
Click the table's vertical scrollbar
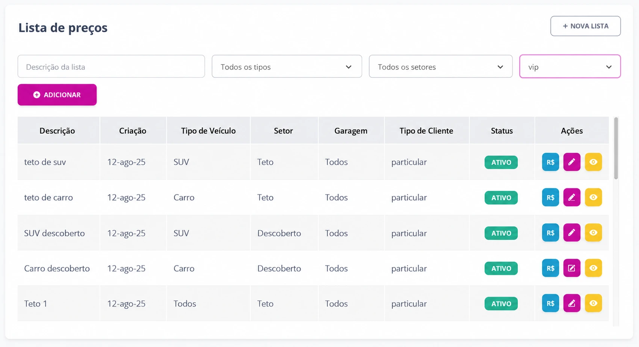[x=616, y=148]
